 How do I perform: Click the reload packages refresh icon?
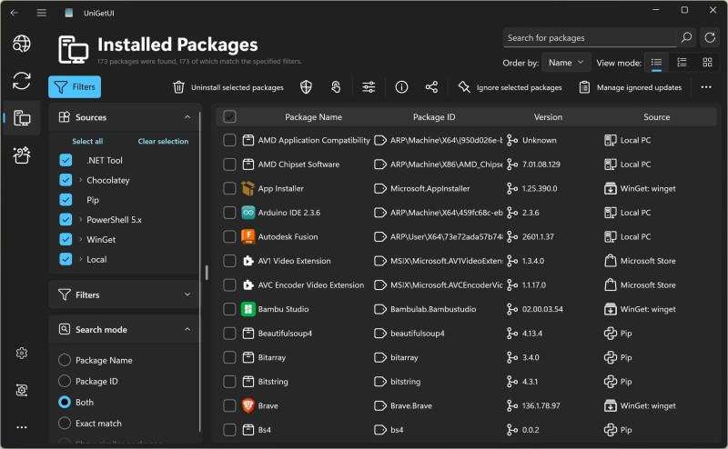click(x=710, y=38)
